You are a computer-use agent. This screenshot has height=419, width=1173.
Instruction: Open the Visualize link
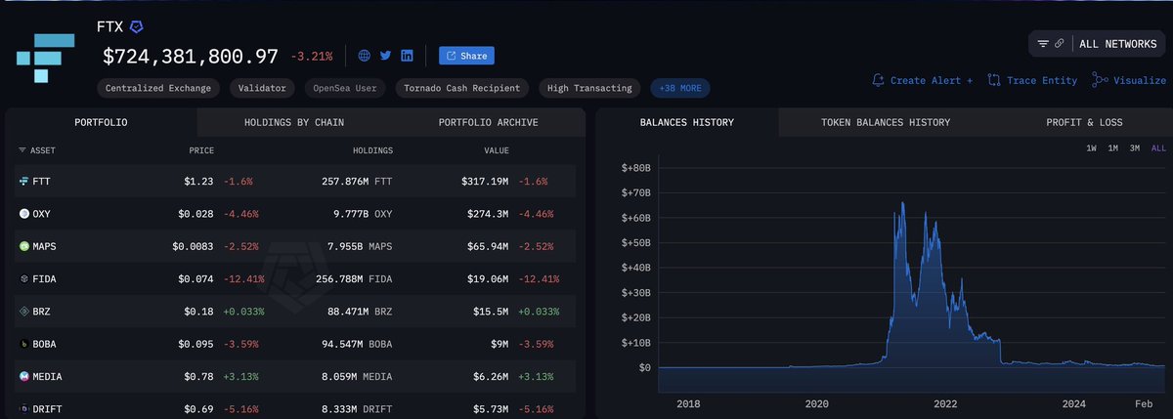coord(1130,80)
